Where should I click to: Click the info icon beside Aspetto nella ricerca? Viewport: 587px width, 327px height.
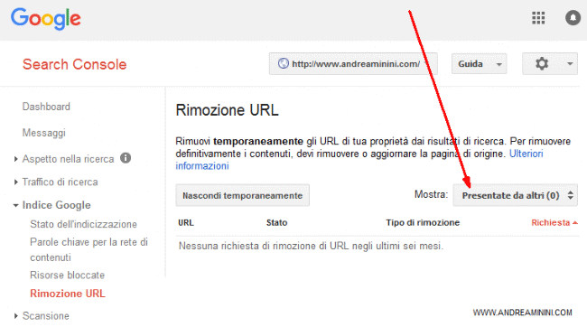click(126, 158)
